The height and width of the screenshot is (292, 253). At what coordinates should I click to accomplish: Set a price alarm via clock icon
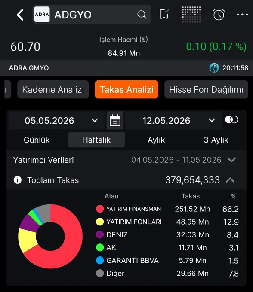coord(219,15)
